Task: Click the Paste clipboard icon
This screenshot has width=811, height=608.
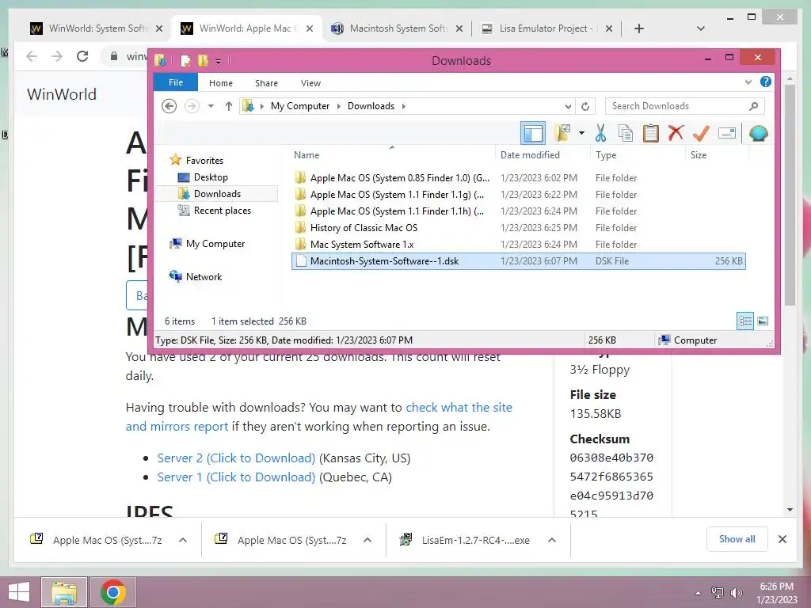Action: tap(651, 133)
